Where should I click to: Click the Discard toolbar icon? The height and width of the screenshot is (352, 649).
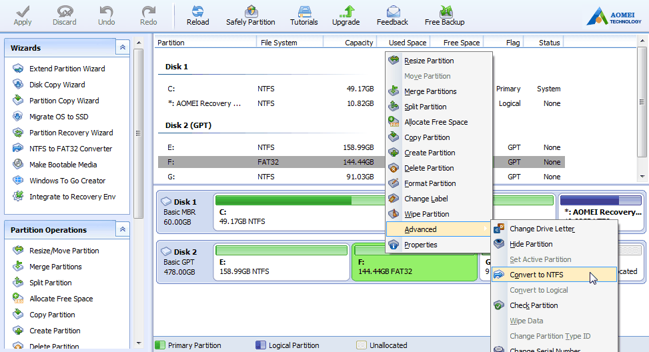tap(64, 11)
